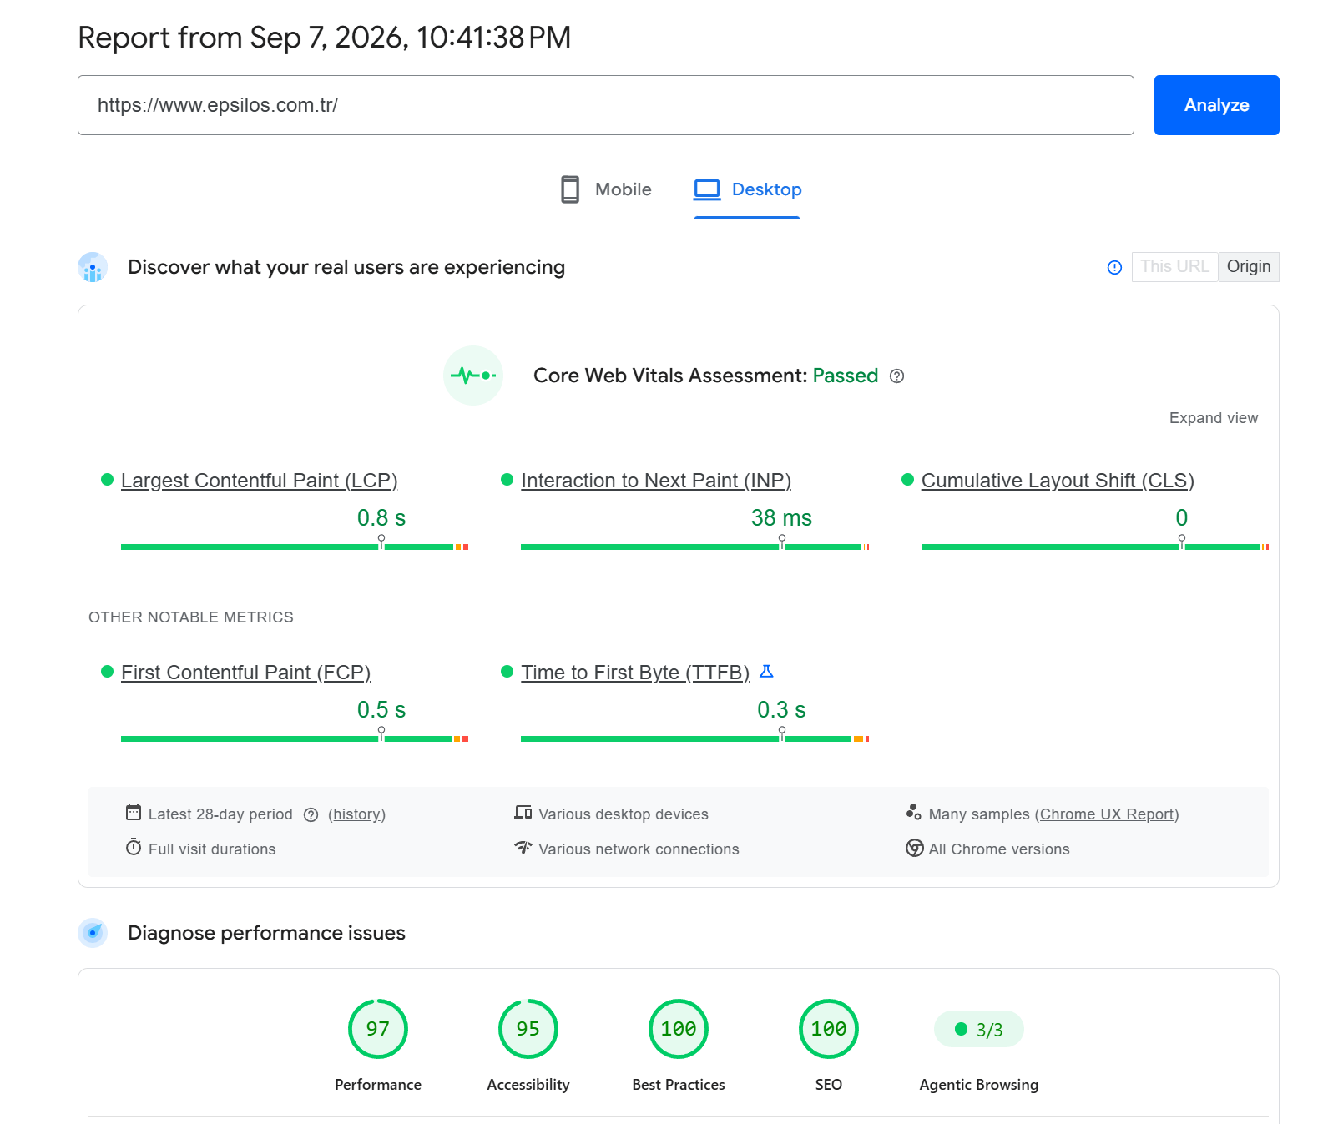Click the calendar icon by 28-day period
This screenshot has width=1328, height=1124.
point(134,812)
